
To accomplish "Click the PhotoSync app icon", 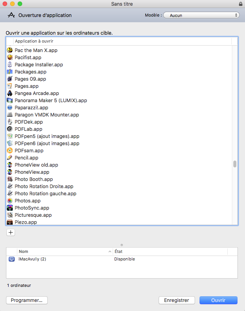I will pos(10,208).
